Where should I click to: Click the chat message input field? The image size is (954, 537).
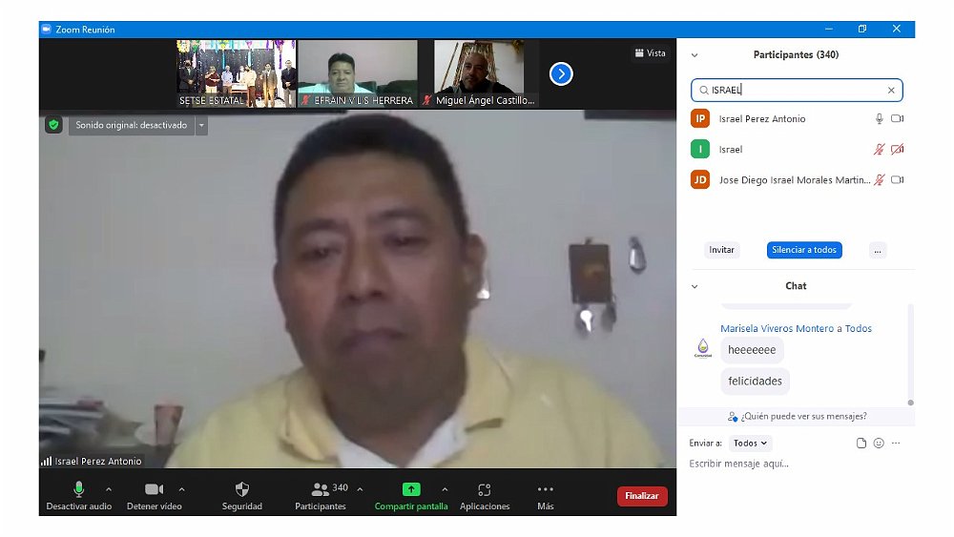point(792,465)
